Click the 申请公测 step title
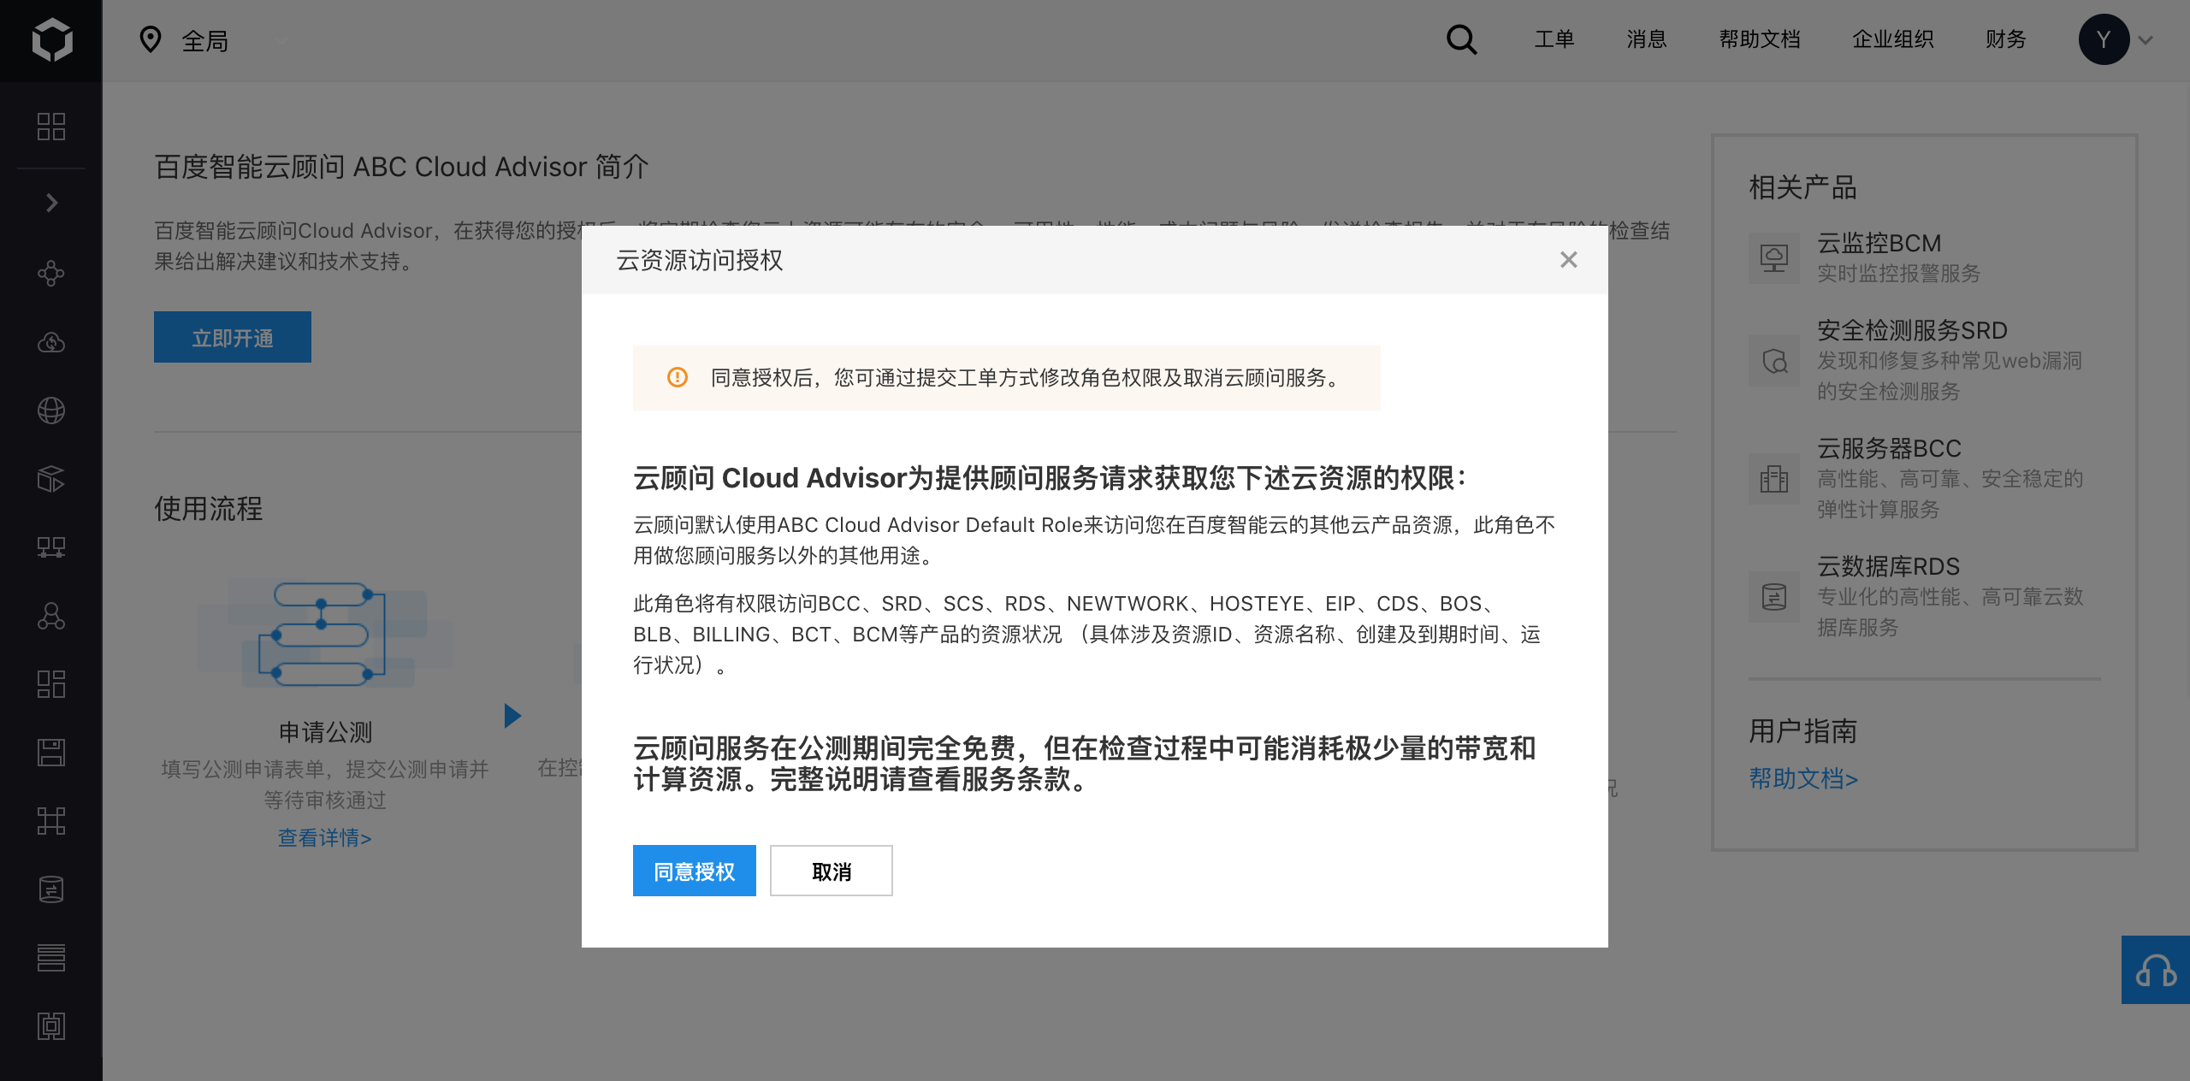Screen dimensions: 2190x1081 [x=325, y=732]
